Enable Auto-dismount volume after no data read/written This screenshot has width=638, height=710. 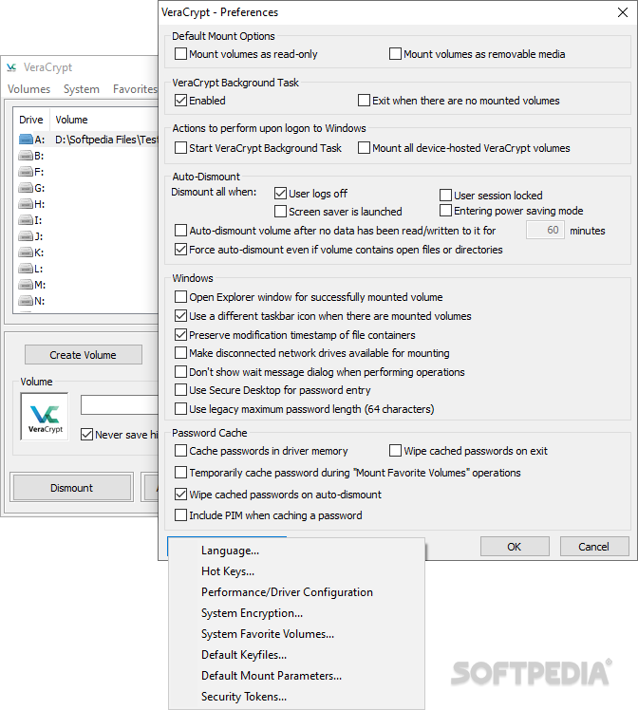point(180,231)
